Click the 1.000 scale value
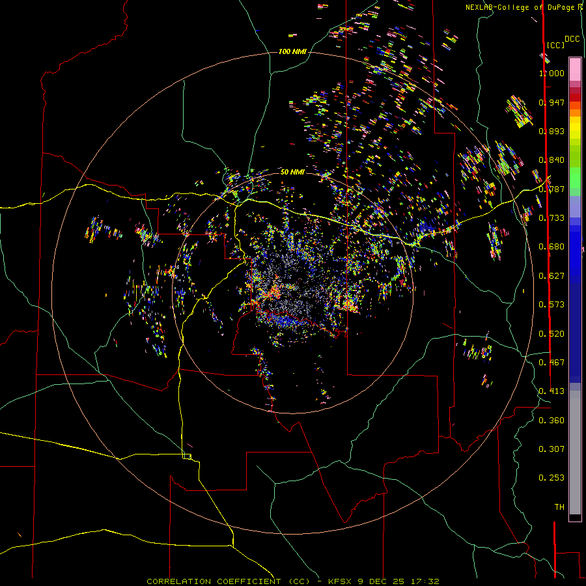 pyautogui.click(x=551, y=73)
